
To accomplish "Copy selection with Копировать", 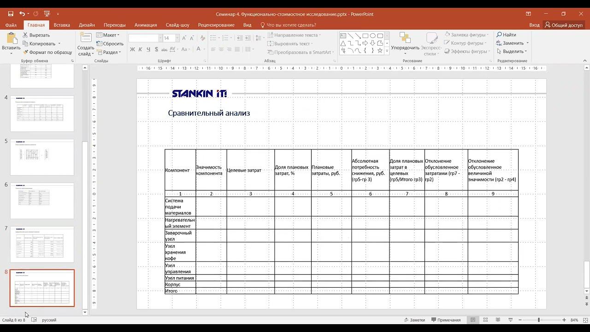I will [39, 43].
